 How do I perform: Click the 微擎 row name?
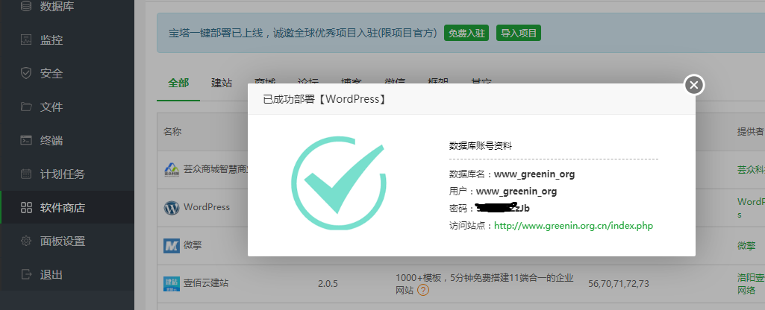(193, 246)
